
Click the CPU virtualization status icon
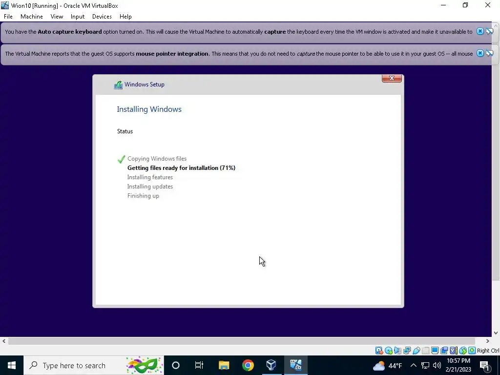453,351
